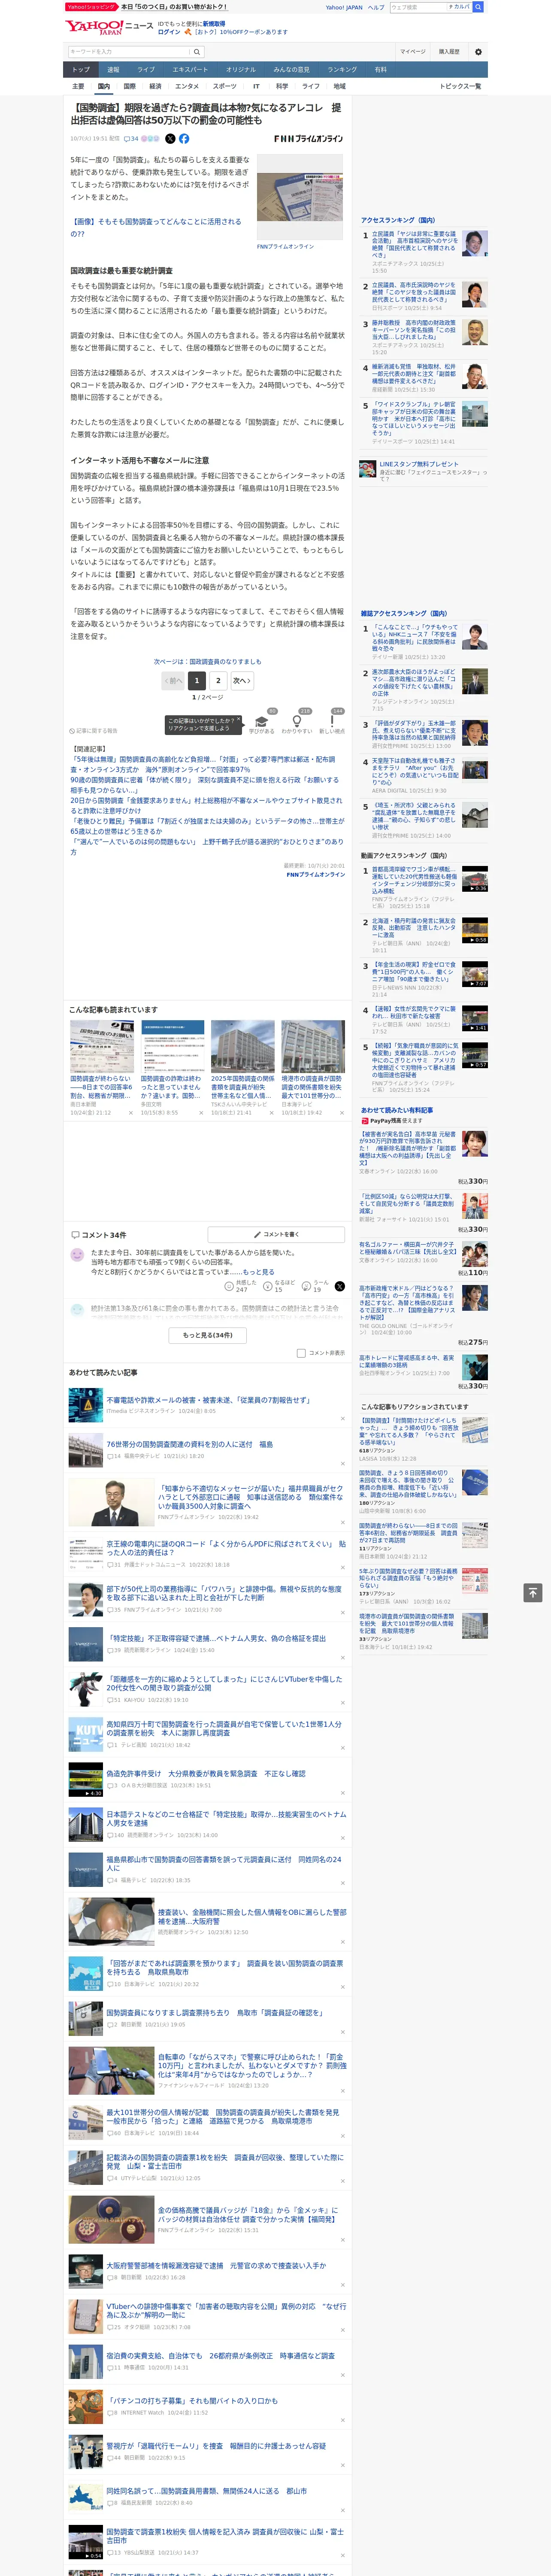Image resolution: width=551 pixels, height=2576 pixels.
Task: Click the 次へ pagination button
Action: 241,680
